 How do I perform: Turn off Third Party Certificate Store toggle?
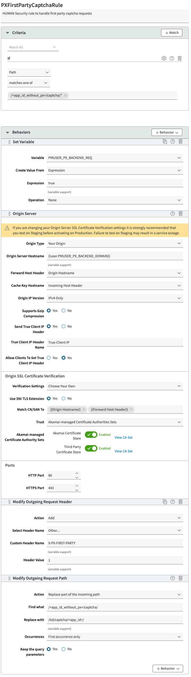pyautogui.click(x=91, y=448)
